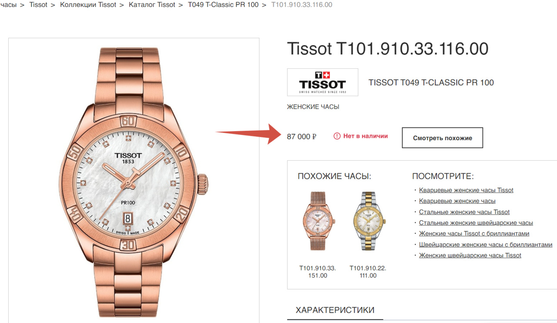Open Женские швейцарские часы Tissot link

[x=470, y=256]
